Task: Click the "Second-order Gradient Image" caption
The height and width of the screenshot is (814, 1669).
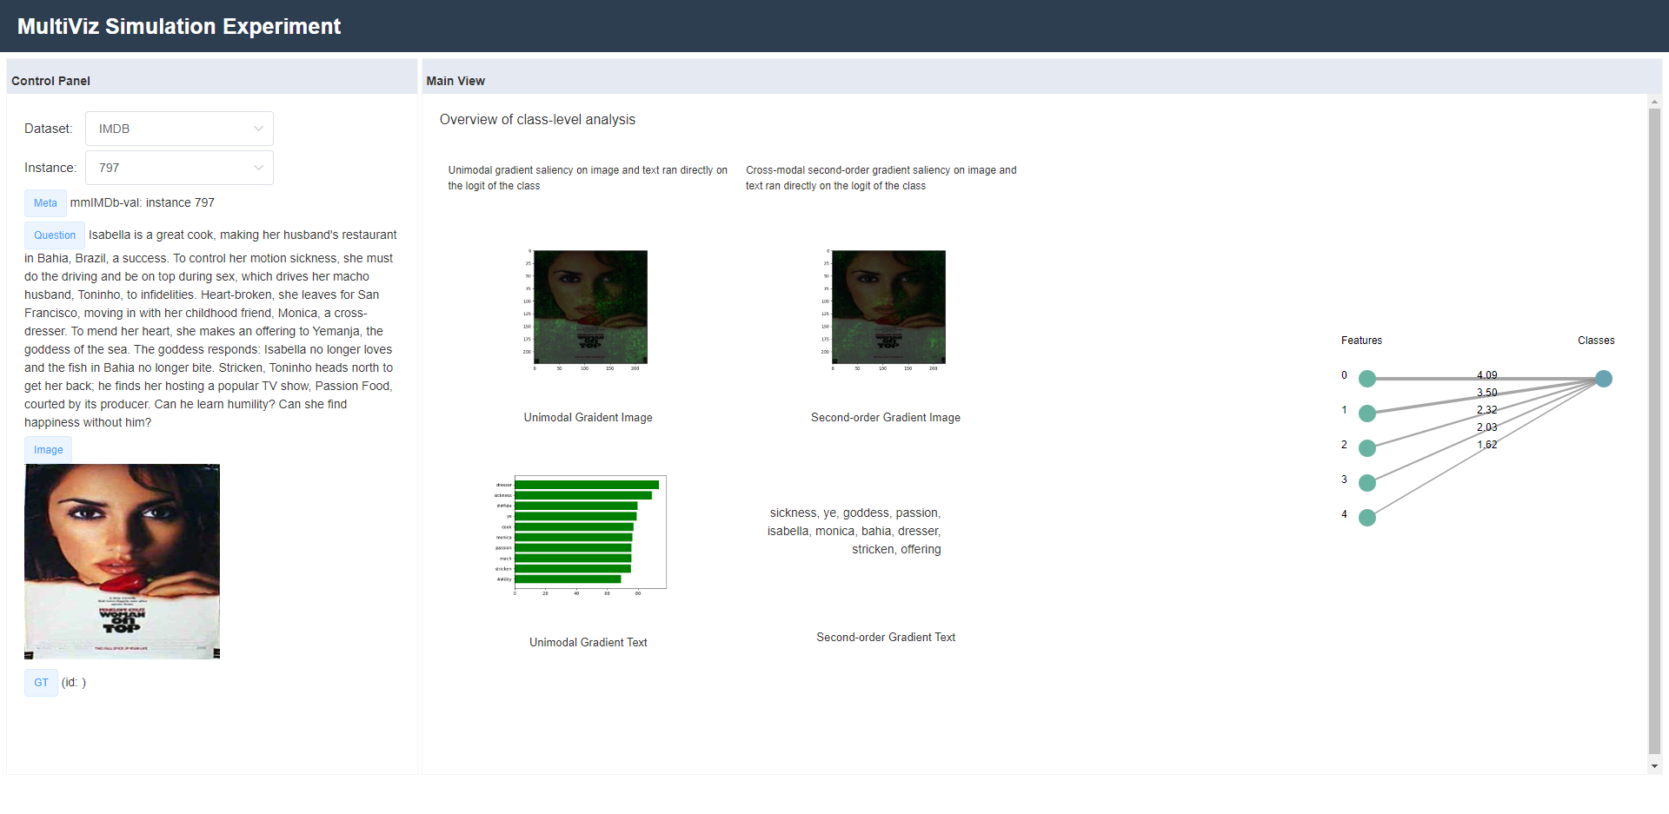Action: coord(886,418)
